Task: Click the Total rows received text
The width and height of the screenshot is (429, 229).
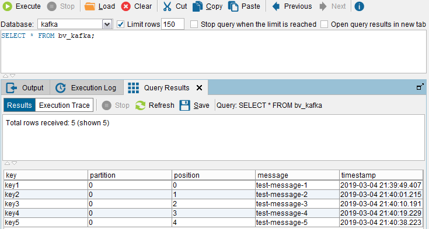Action: pyautogui.click(x=57, y=123)
